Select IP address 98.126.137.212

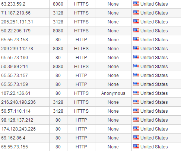click(17, 120)
